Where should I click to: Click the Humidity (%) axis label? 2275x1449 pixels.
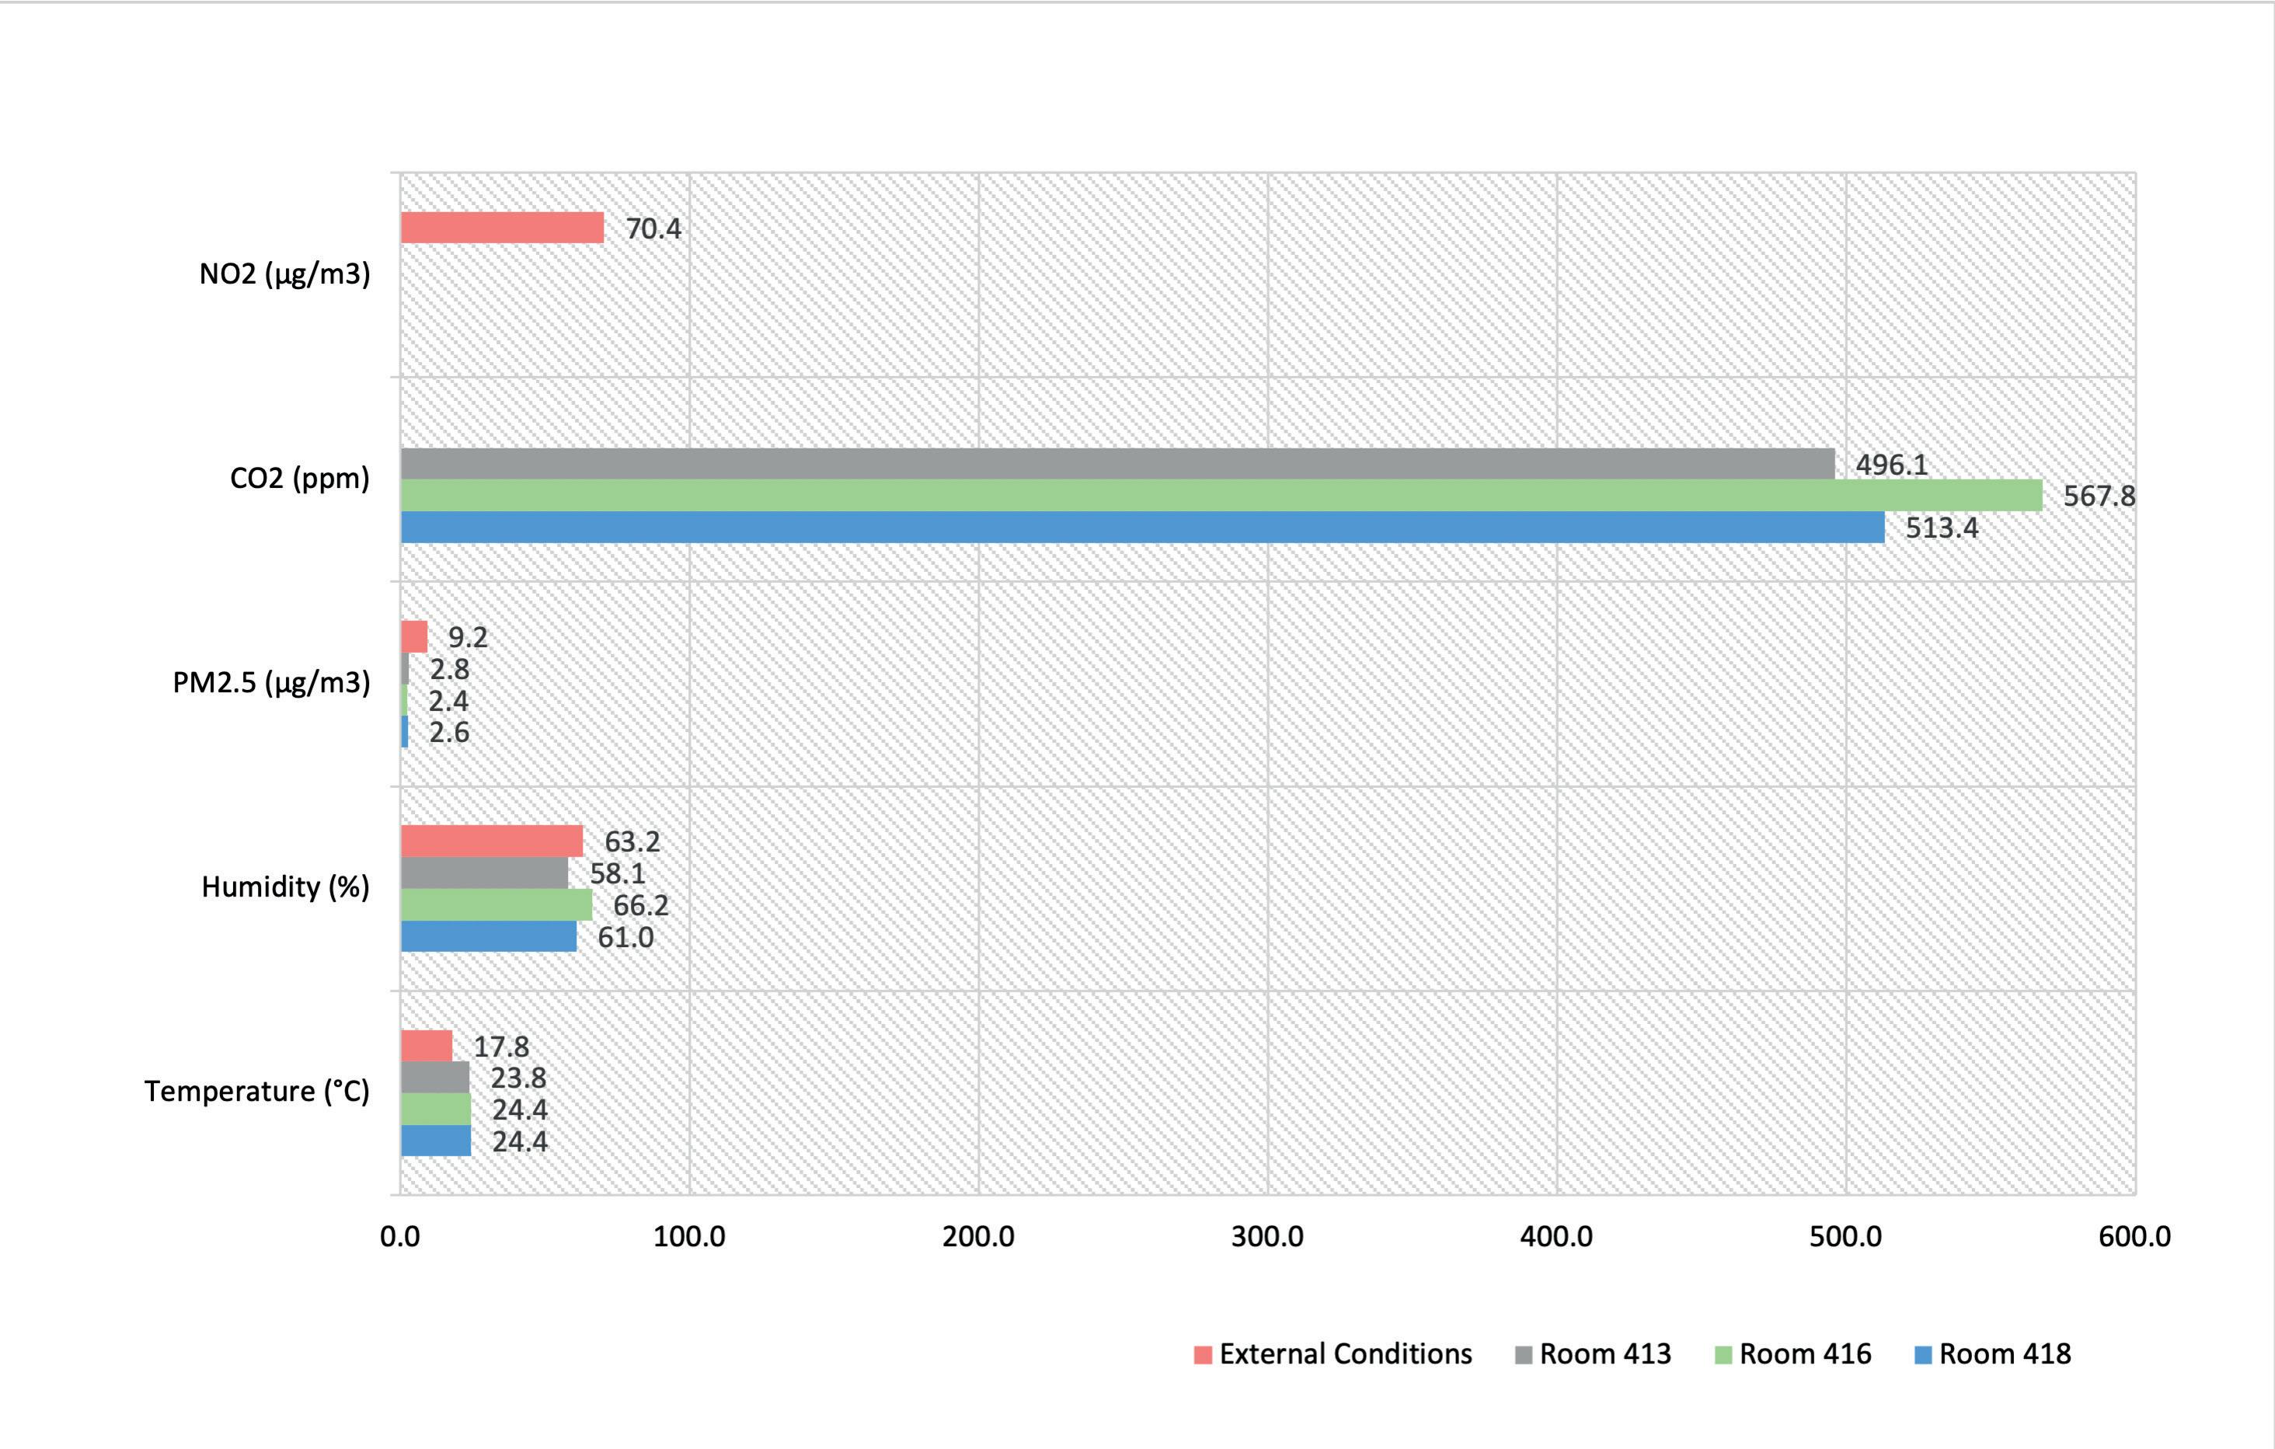point(285,886)
